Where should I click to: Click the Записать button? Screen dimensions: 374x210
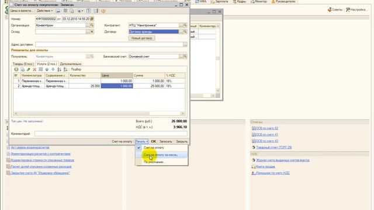pos(165,141)
